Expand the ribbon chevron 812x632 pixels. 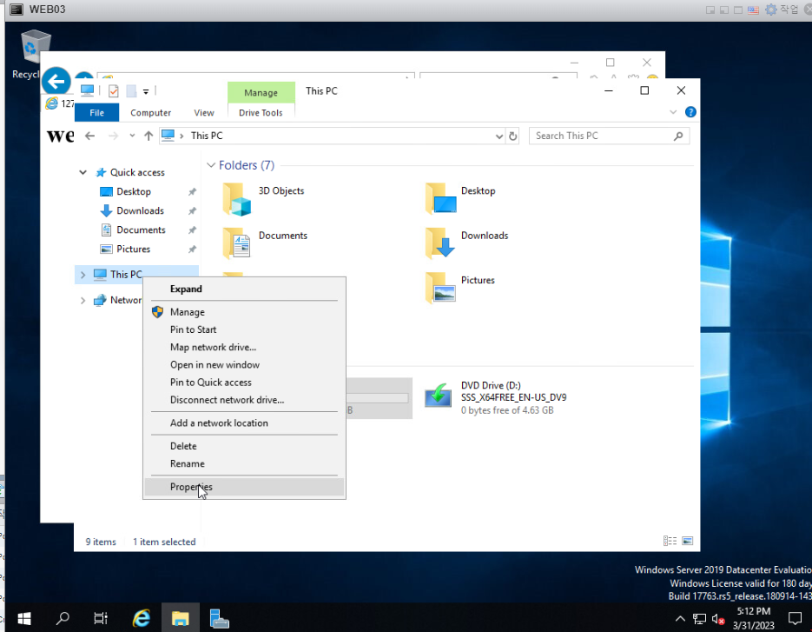pos(673,112)
